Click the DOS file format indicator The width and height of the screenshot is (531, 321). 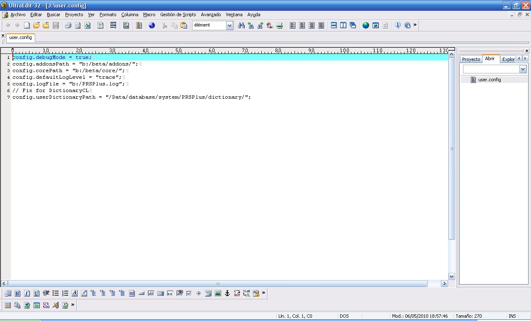coord(344,316)
